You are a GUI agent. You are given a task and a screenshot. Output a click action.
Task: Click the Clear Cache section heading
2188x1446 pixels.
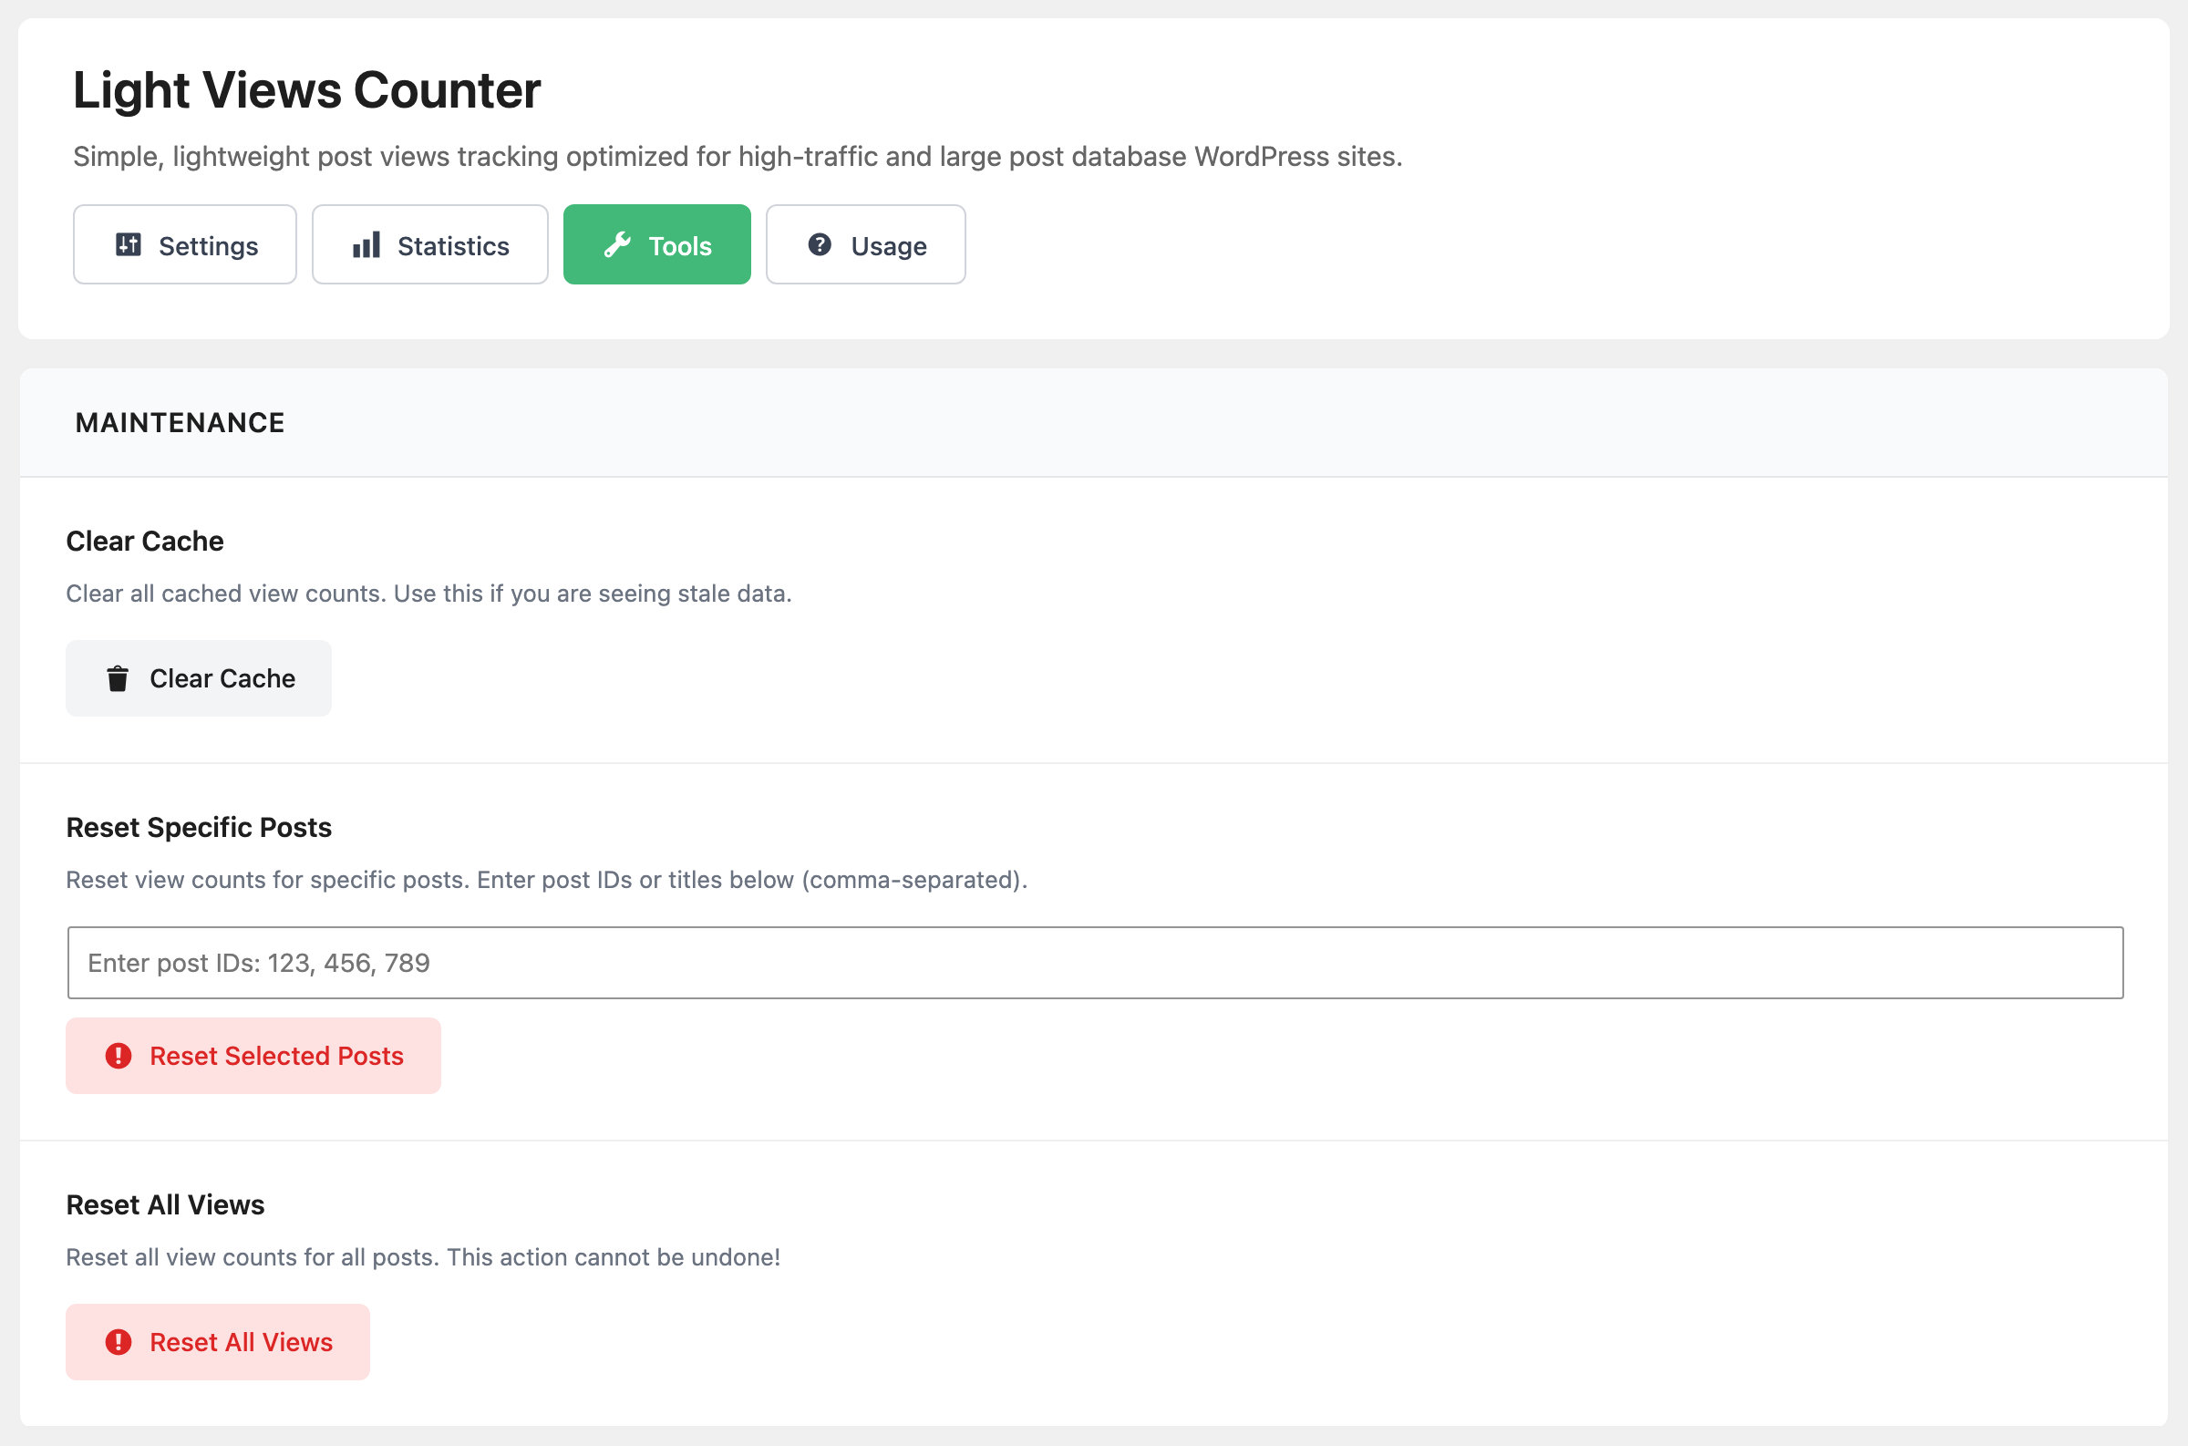click(145, 542)
